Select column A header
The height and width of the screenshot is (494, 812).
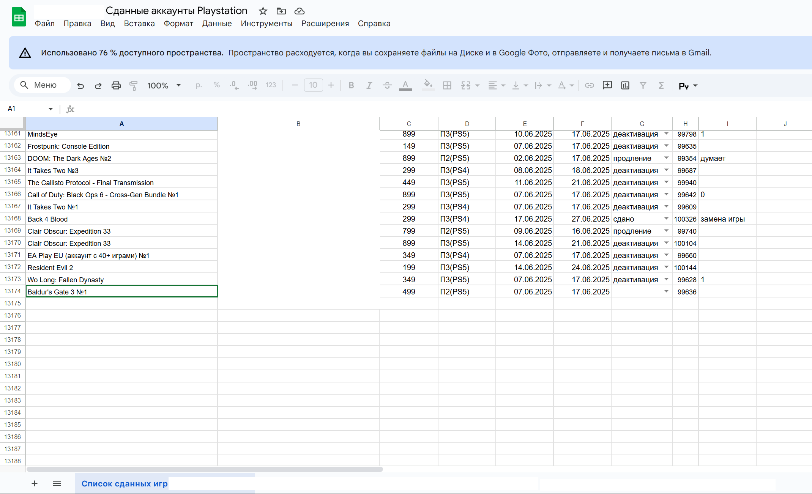[121, 124]
